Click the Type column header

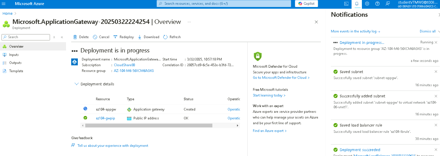pyautogui.click(x=130, y=99)
